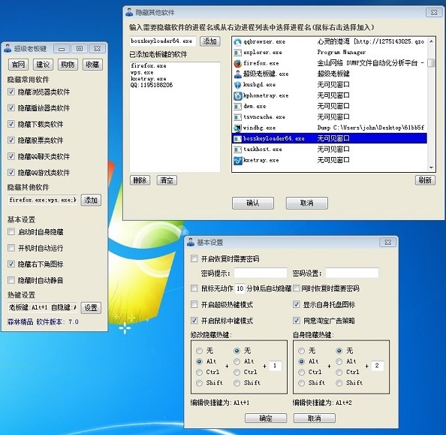Select Shift as second 修改隐藏热键 modifier
This screenshot has width=446, height=435.
(237, 383)
